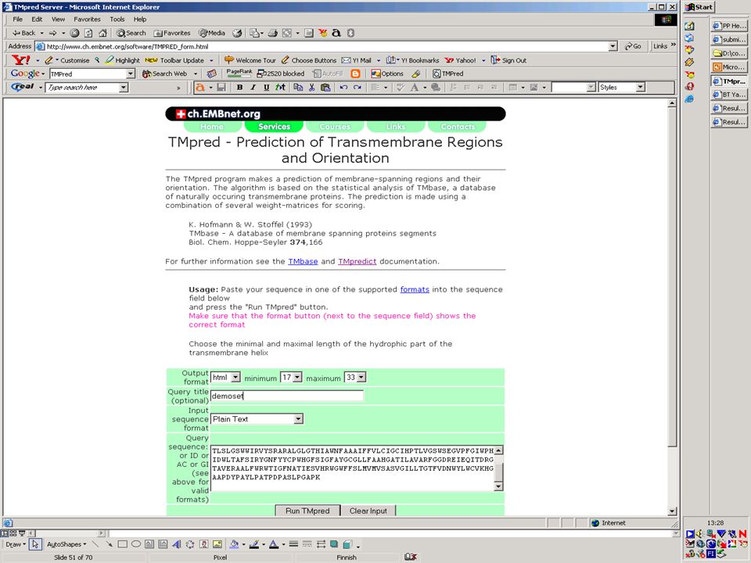Open the View menu

pos(58,19)
